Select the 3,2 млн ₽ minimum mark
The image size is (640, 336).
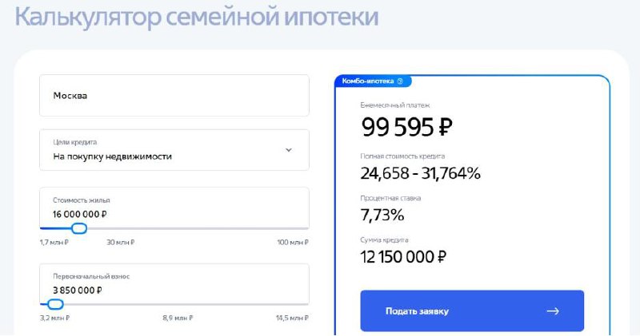click(54, 318)
